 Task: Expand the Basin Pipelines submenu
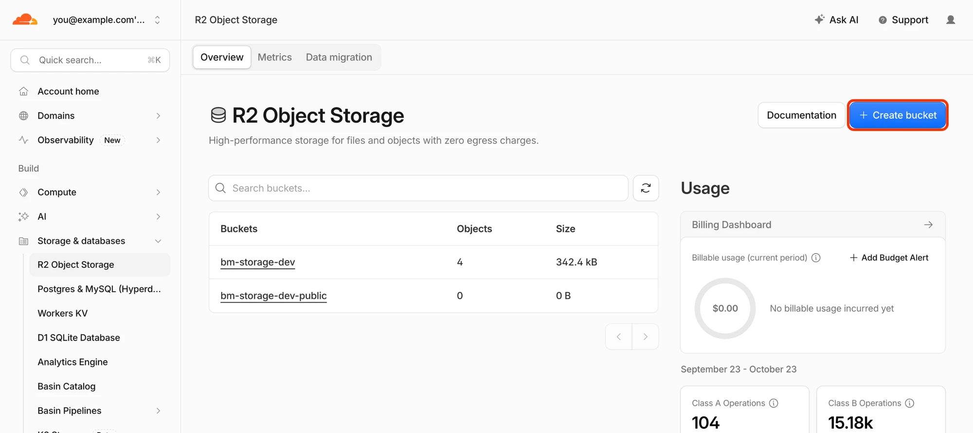click(x=158, y=411)
